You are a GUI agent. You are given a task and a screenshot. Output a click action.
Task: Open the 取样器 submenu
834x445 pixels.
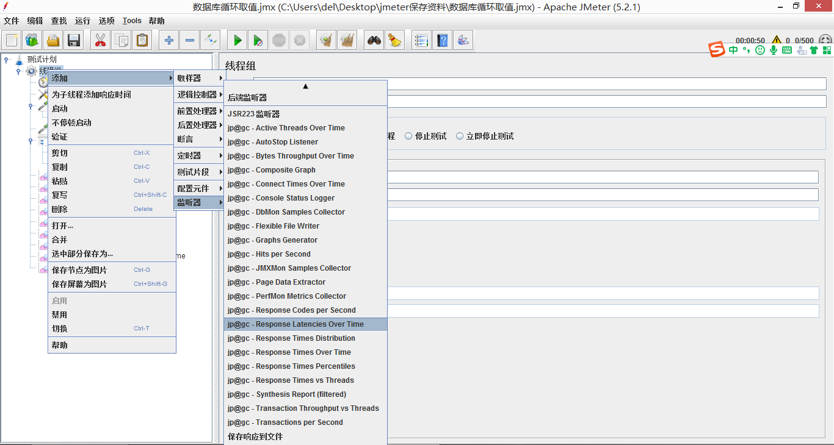coord(199,78)
